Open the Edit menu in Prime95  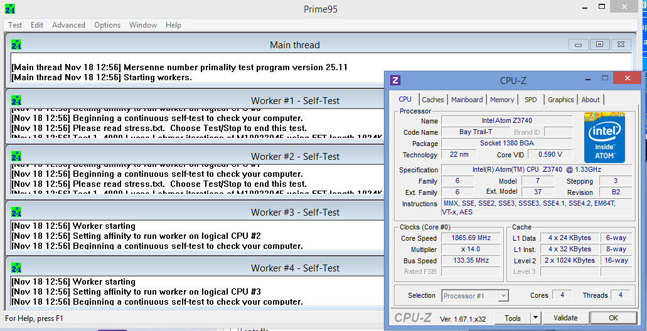37,25
